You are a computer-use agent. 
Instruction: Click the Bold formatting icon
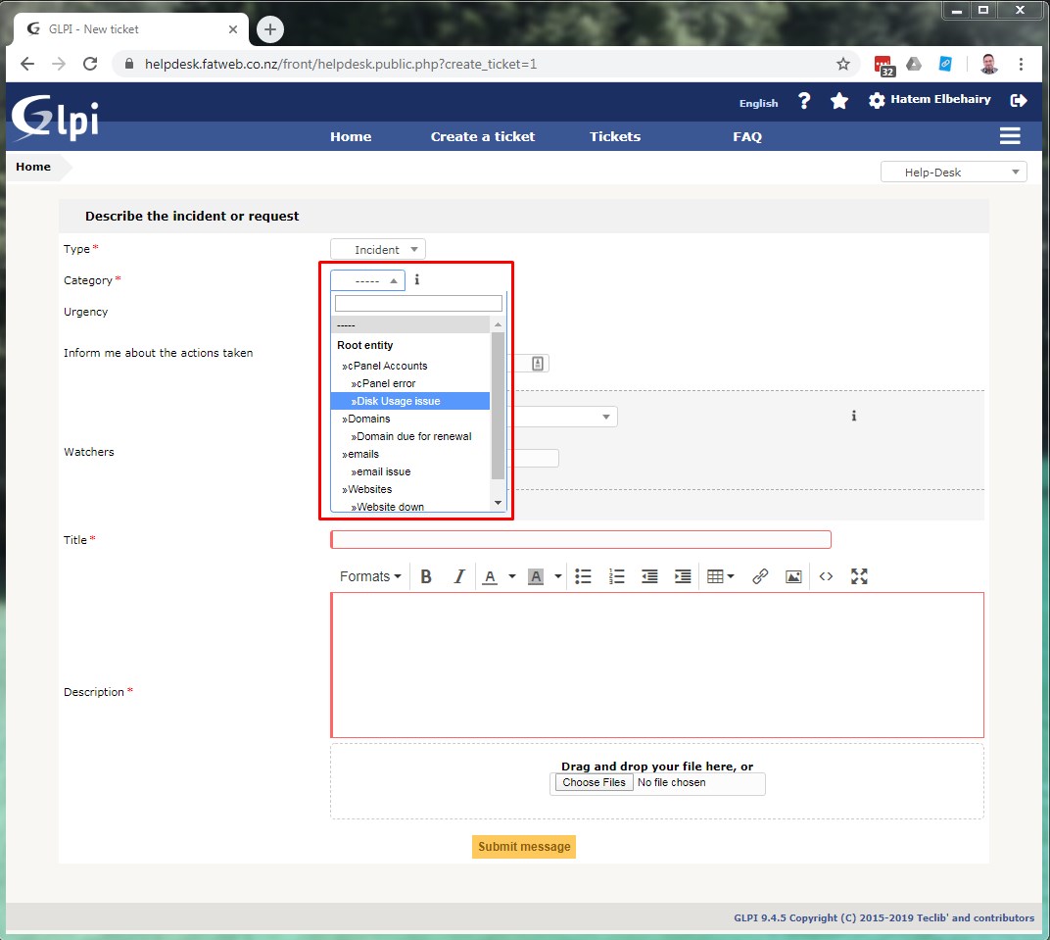pyautogui.click(x=426, y=576)
